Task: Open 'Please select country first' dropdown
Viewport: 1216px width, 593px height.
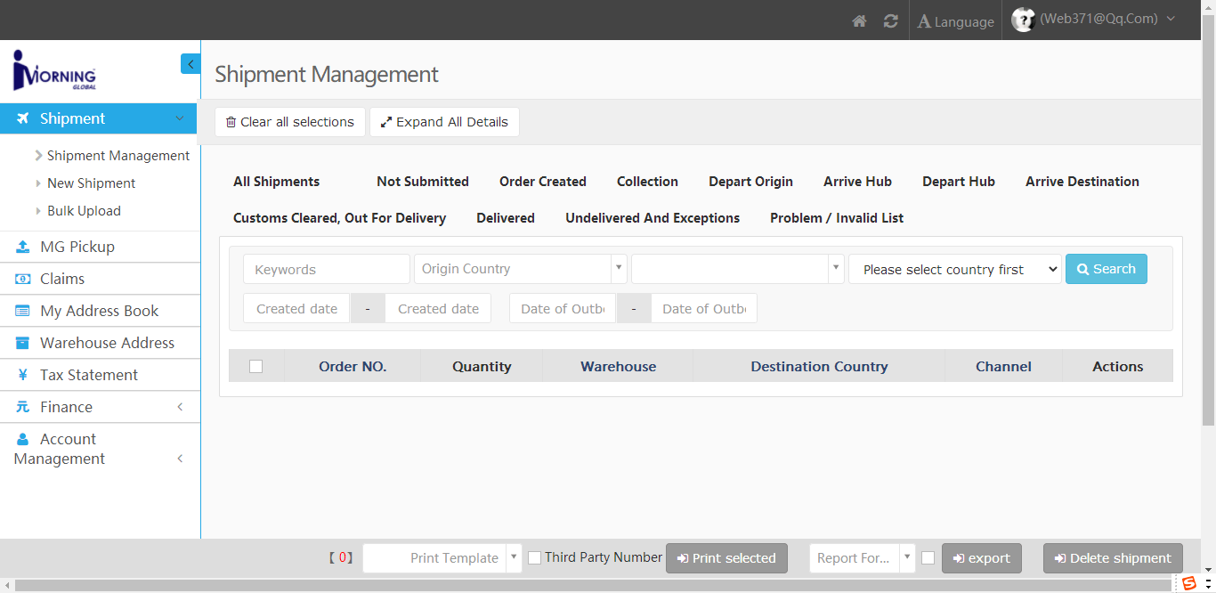Action: 954,270
